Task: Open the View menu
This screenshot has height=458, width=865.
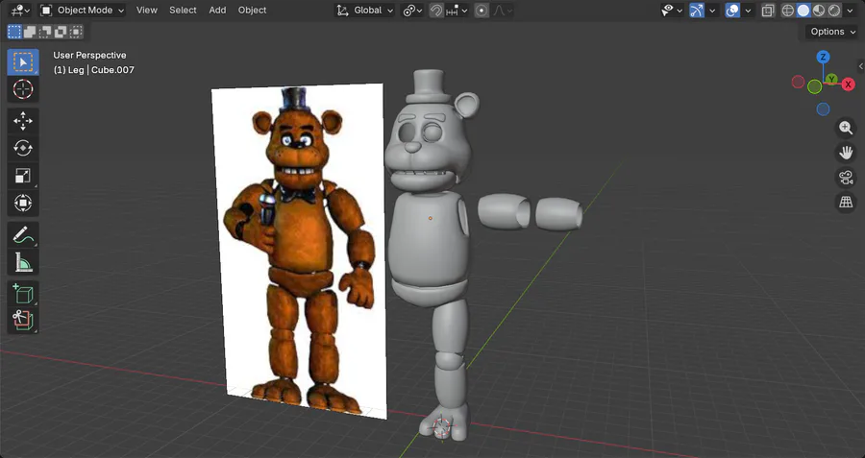Action: point(147,11)
